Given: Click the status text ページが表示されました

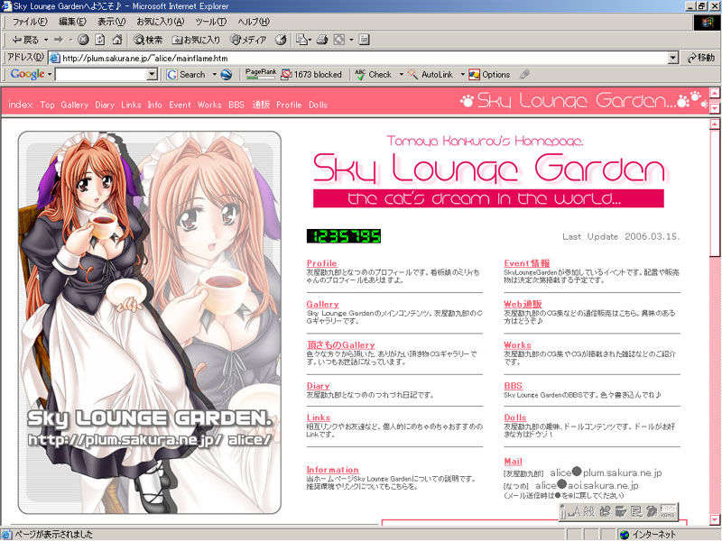Looking at the screenshot, I should [x=53, y=535].
